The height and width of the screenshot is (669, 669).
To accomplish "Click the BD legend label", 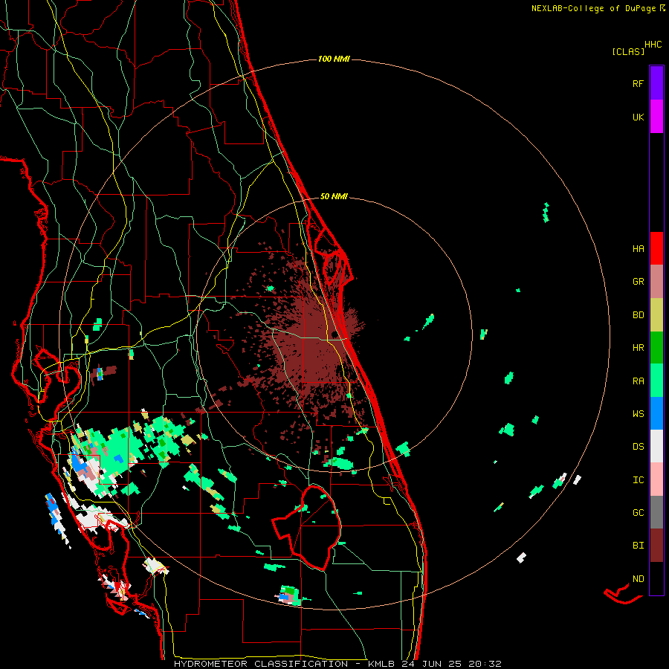I will (x=638, y=315).
